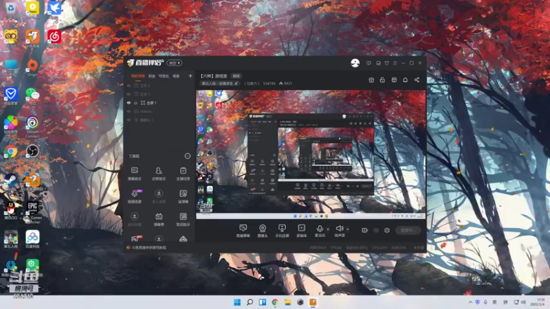Click the download-arrow tool beside 视频连麦
The height and width of the screenshot is (309, 550).
159,196
